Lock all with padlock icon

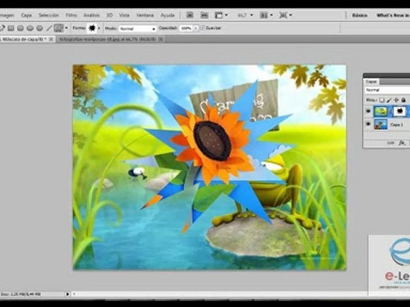(404, 100)
